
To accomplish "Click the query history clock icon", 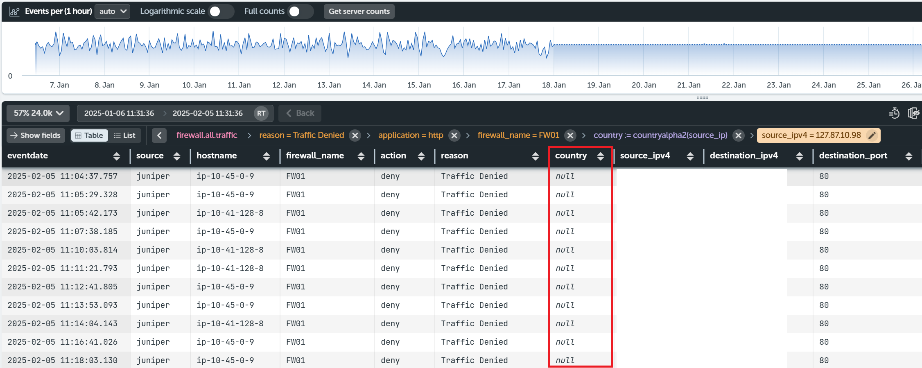I will pos(894,113).
